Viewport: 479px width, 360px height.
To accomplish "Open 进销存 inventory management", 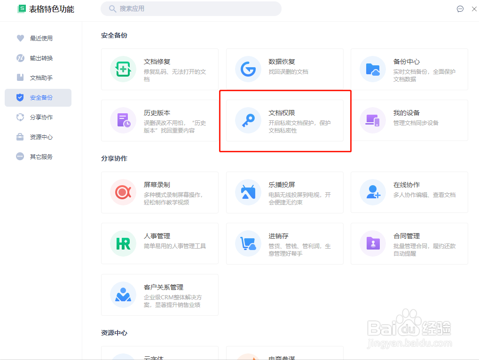I will [284, 244].
